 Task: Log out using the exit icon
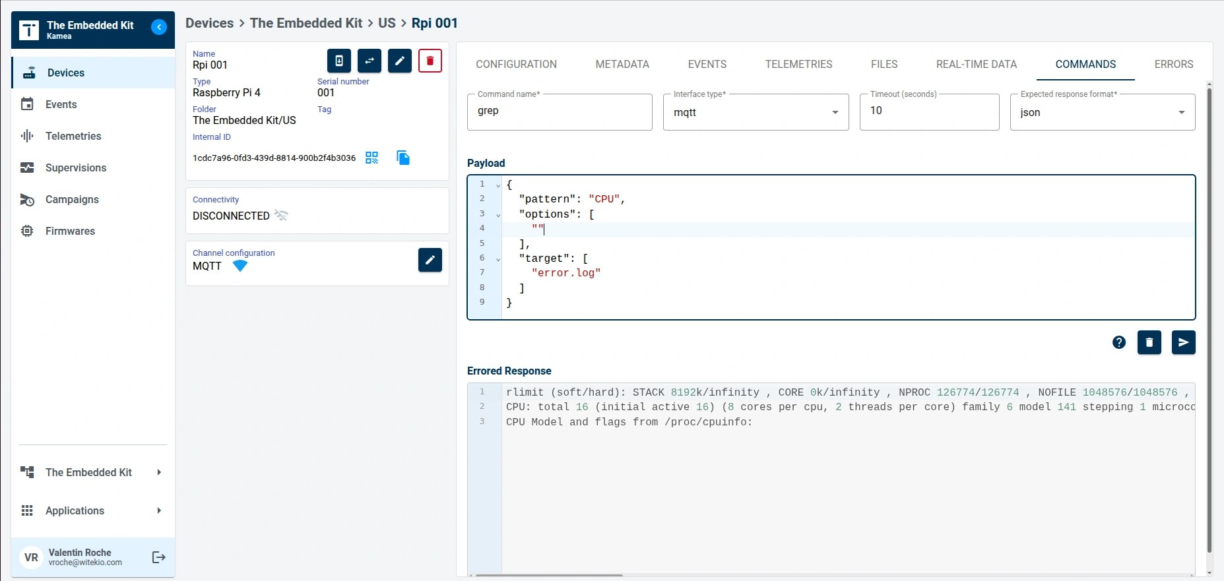159,557
